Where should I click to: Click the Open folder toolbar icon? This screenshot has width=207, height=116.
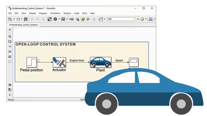18,19
